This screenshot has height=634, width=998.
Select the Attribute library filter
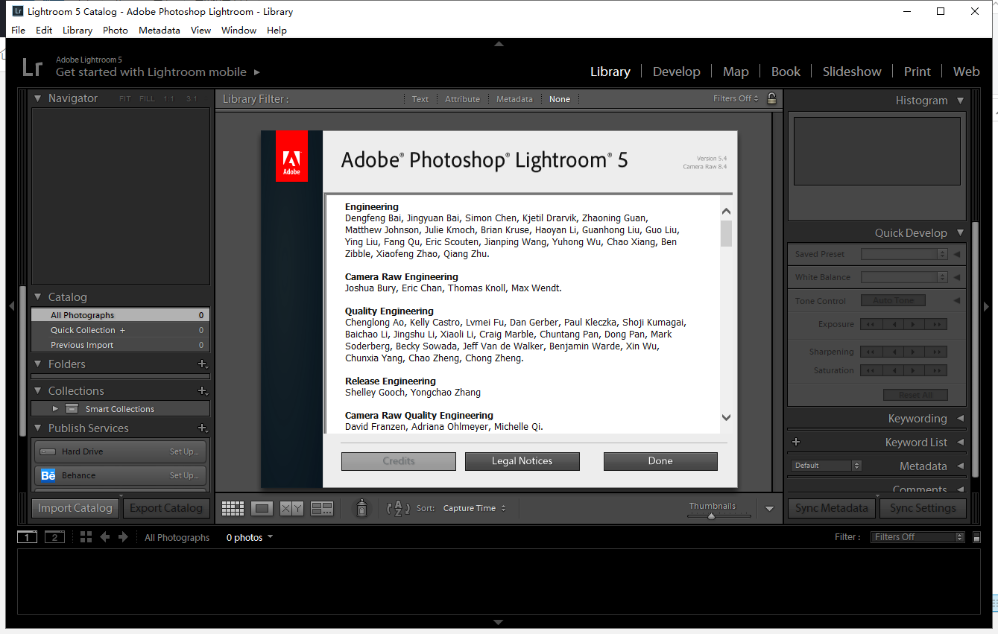[463, 99]
